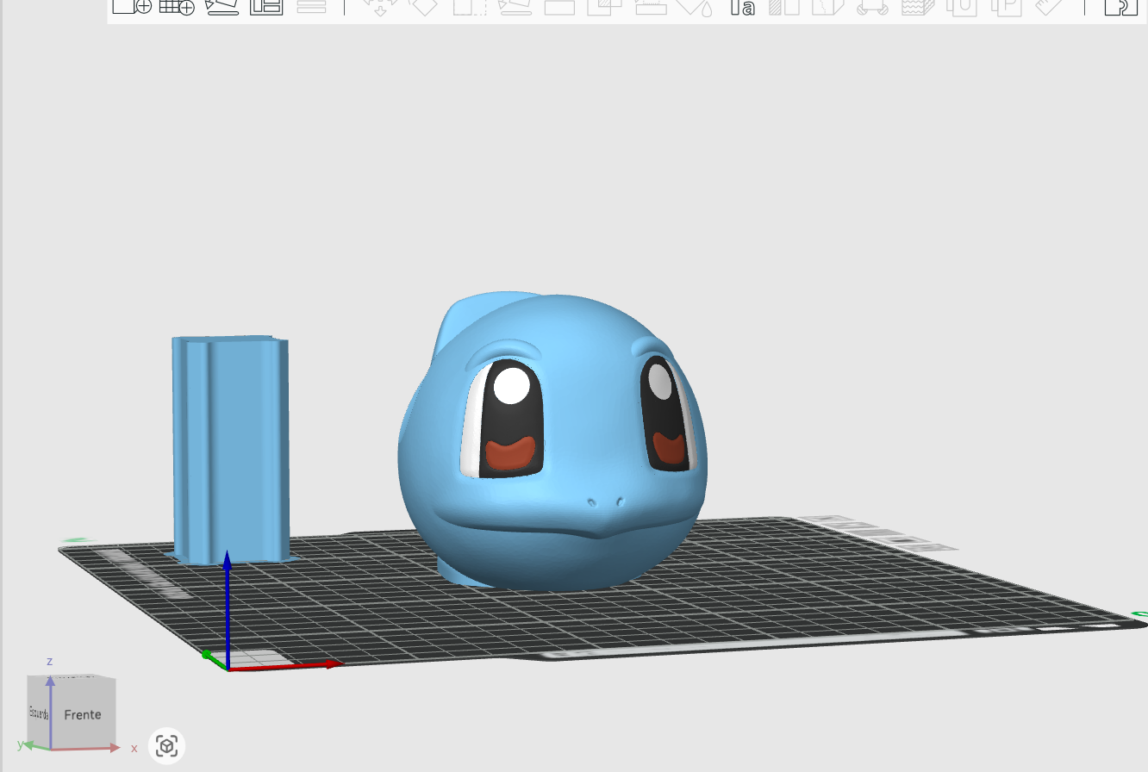Click the blue Z axis arrow gizmo
Image resolution: width=1148 pixels, height=772 pixels.
click(x=227, y=603)
